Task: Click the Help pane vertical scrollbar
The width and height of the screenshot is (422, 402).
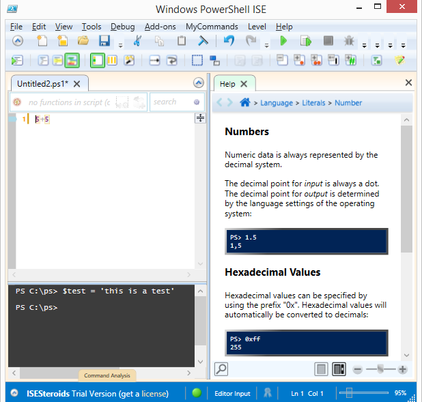Action: click(x=406, y=237)
